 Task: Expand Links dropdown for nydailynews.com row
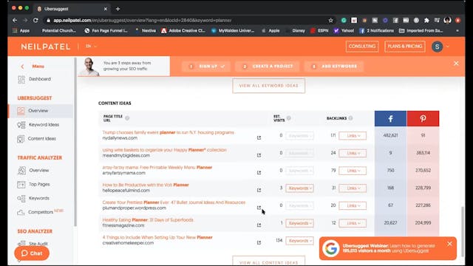coord(353,136)
